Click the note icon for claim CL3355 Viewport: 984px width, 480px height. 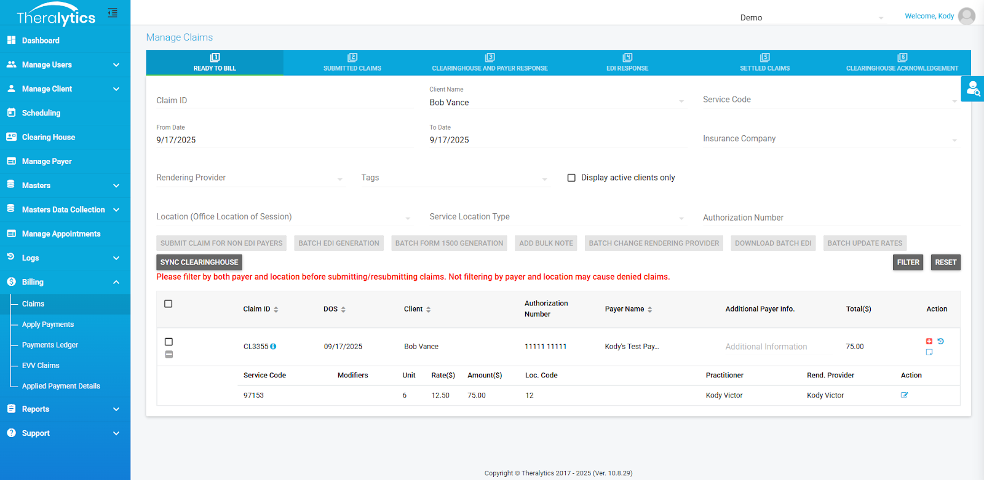[929, 352]
